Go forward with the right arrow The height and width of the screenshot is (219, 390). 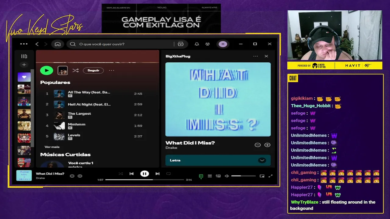click(x=46, y=44)
